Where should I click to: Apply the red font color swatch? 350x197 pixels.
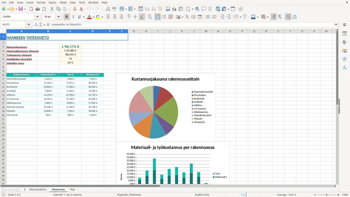tap(89, 17)
